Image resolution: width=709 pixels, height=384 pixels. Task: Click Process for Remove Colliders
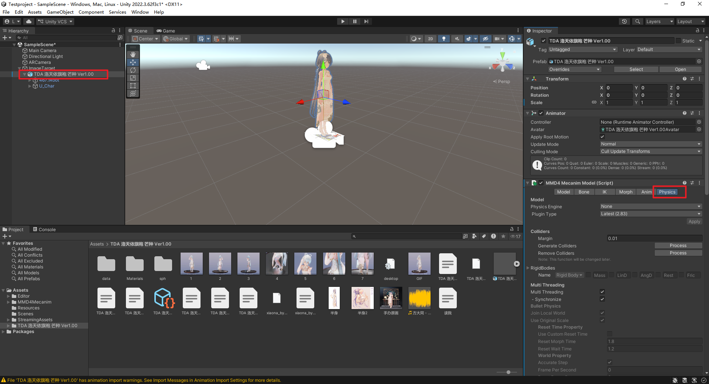[678, 253]
